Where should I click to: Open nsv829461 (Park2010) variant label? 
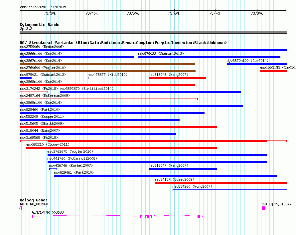coord(74,172)
